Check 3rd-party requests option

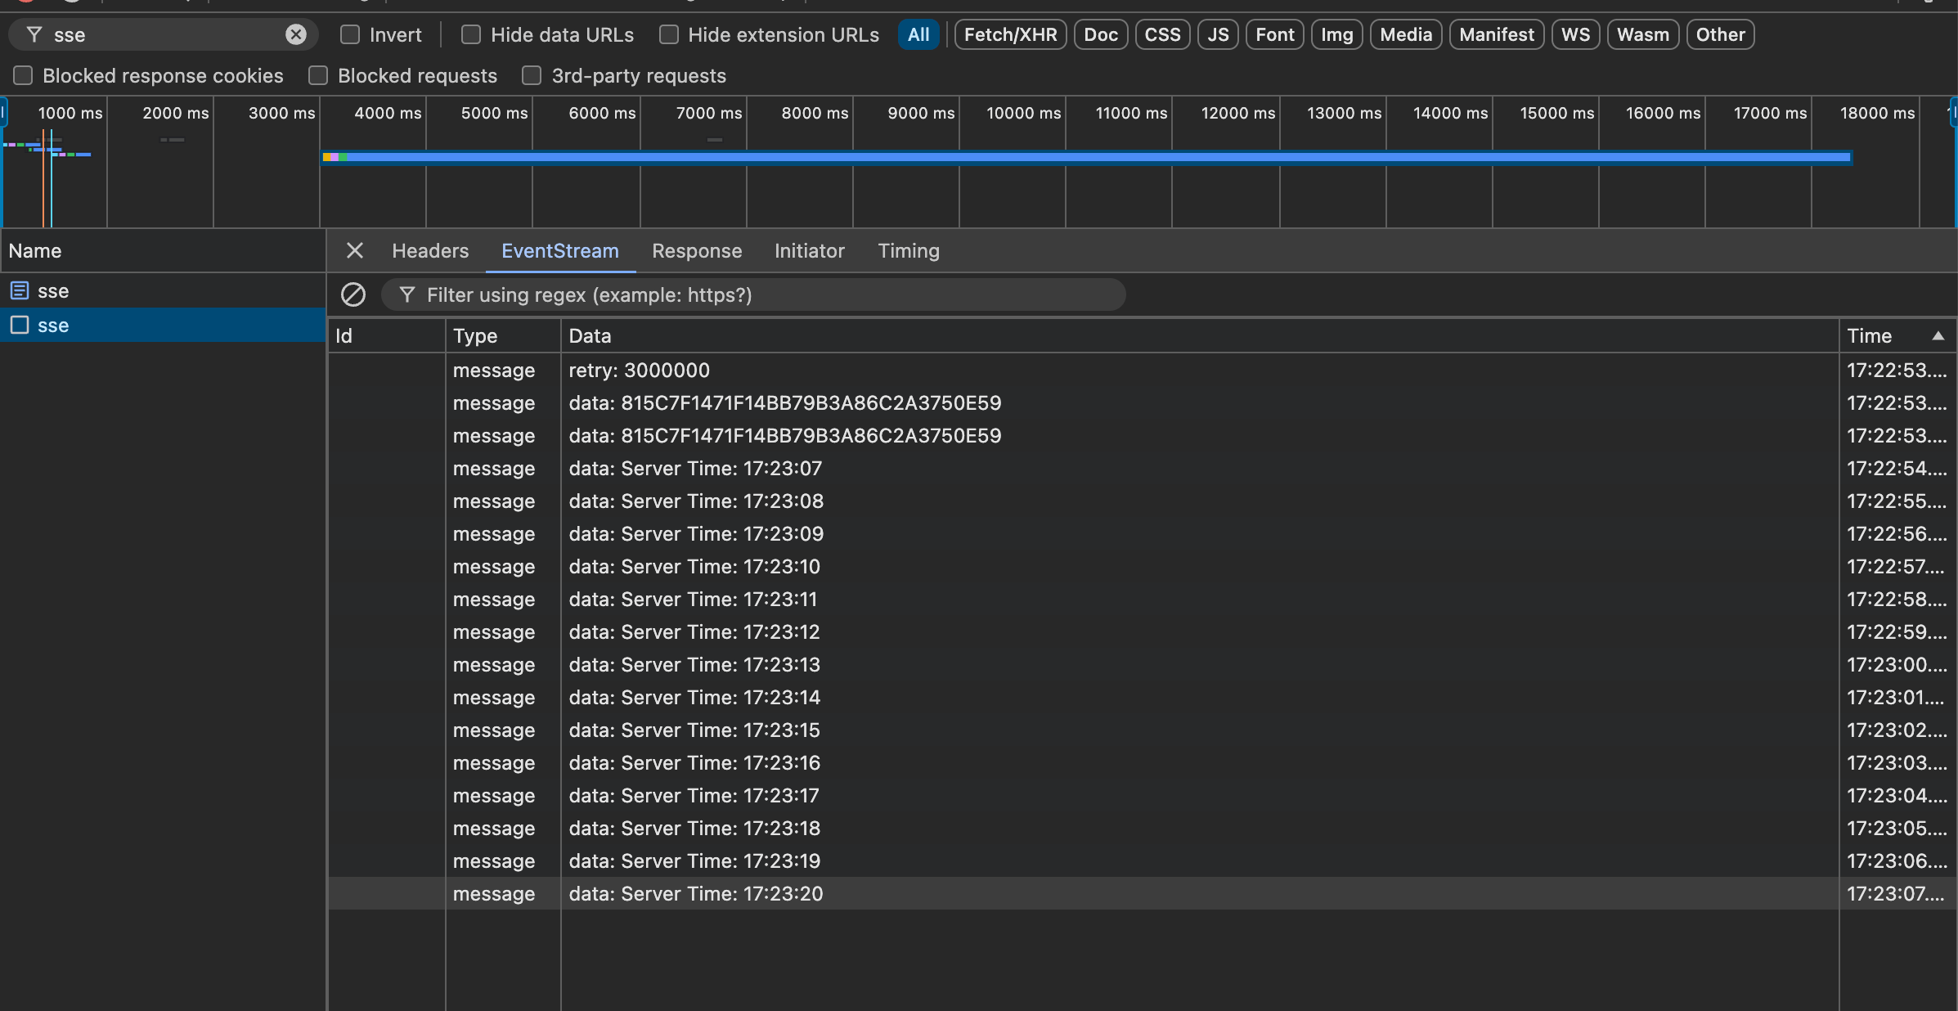[532, 75]
